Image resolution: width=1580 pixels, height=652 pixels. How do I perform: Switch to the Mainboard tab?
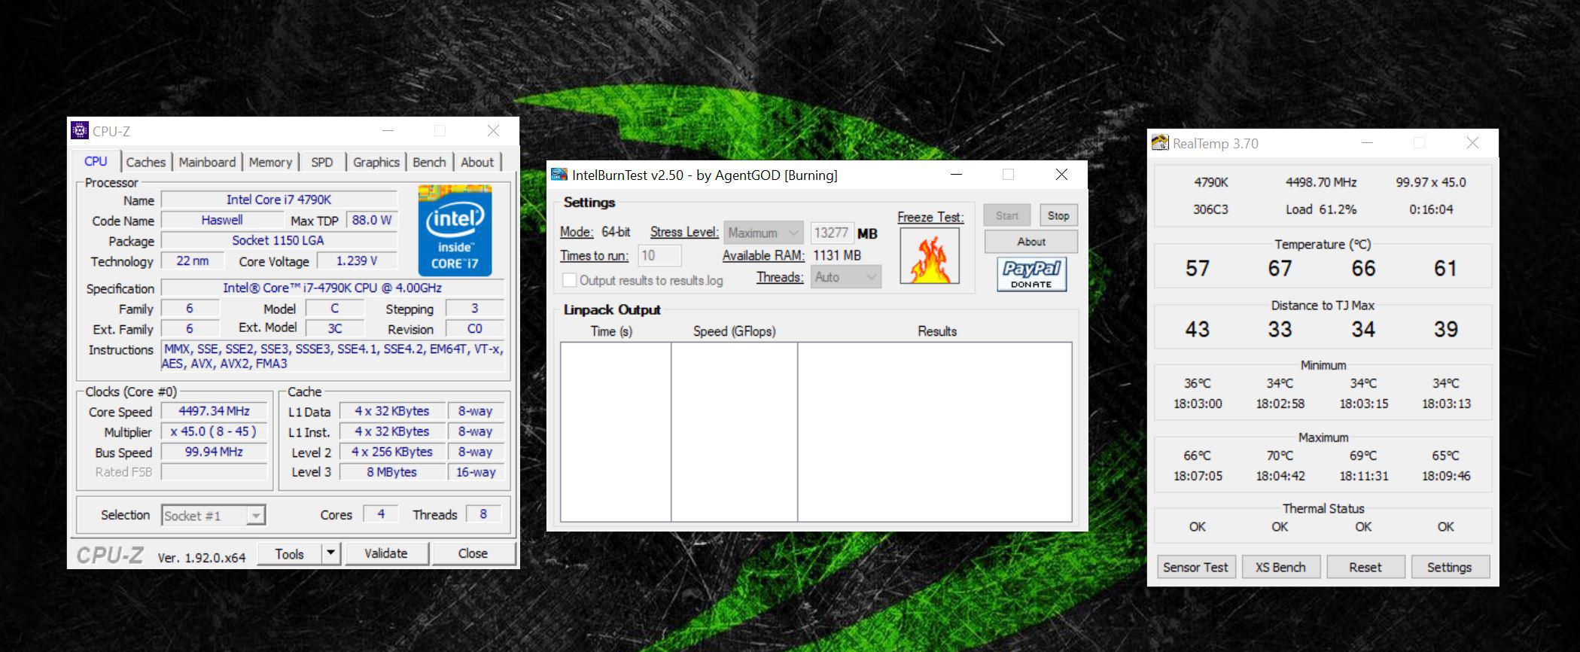207,162
